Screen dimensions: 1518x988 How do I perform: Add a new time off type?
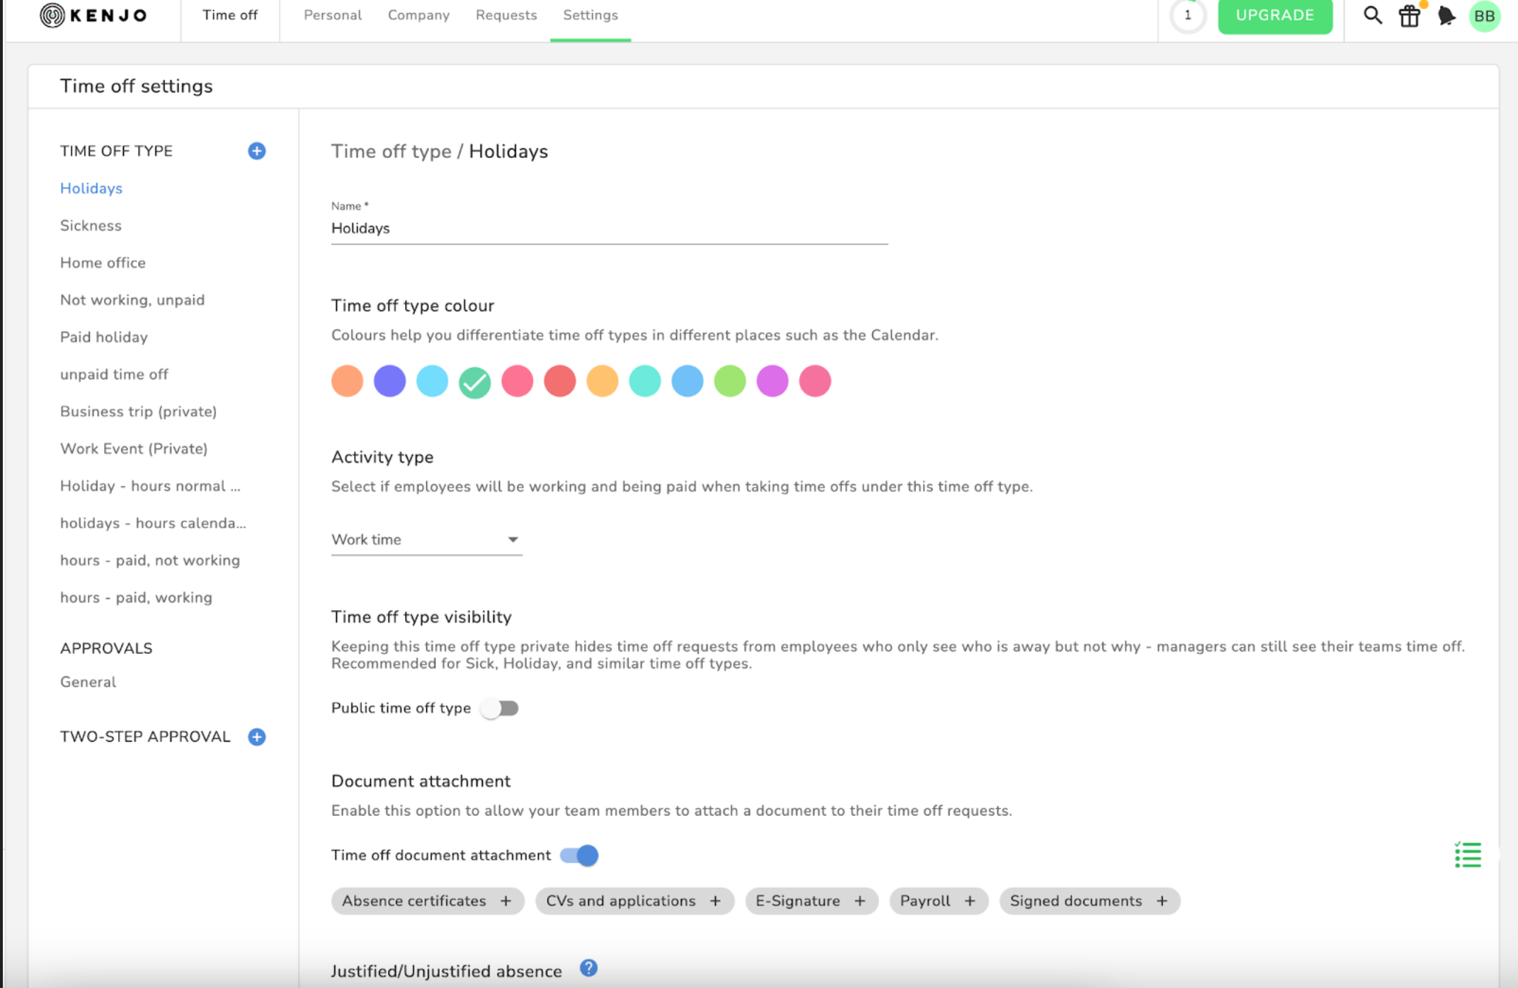[256, 151]
